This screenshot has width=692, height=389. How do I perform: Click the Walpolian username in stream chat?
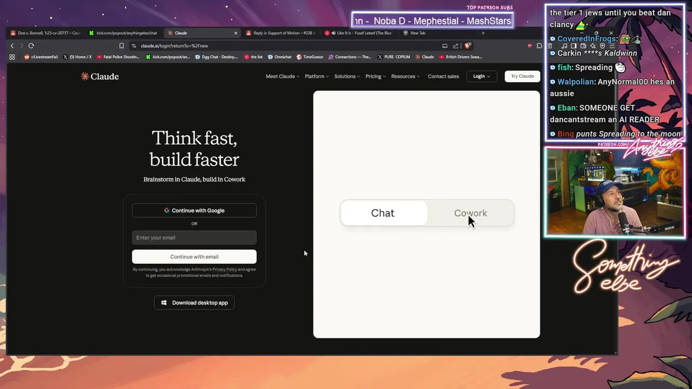(576, 82)
